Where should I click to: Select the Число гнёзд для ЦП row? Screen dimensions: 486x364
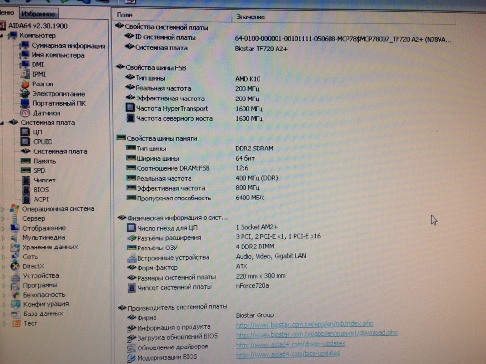pos(203,228)
